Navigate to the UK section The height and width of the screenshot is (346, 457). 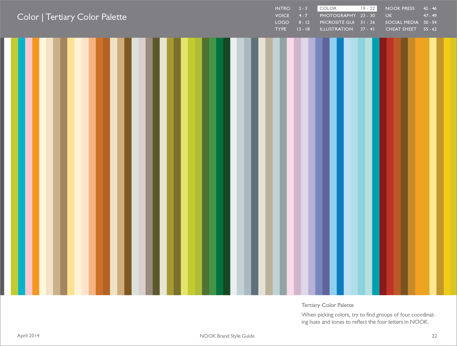(389, 16)
